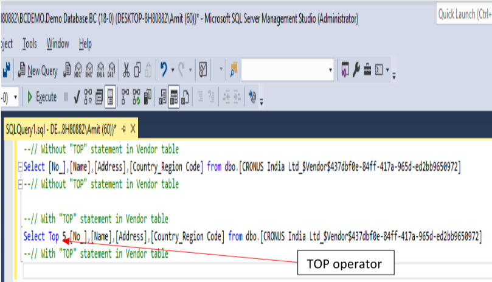Image resolution: width=492 pixels, height=282 pixels.
Task: Open the Activity Monitor icon
Action: tap(203, 70)
